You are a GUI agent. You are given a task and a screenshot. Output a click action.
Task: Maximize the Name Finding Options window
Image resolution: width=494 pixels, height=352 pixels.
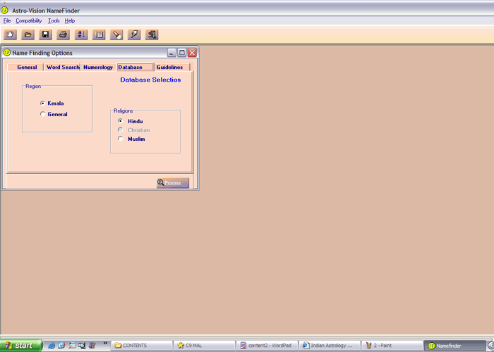point(182,53)
